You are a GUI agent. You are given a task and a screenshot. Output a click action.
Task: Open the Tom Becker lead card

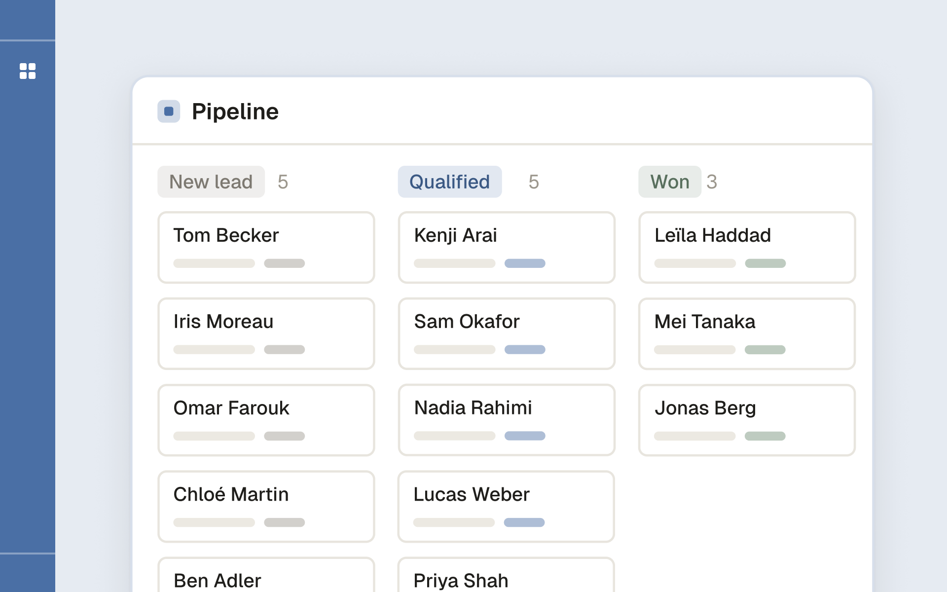266,248
